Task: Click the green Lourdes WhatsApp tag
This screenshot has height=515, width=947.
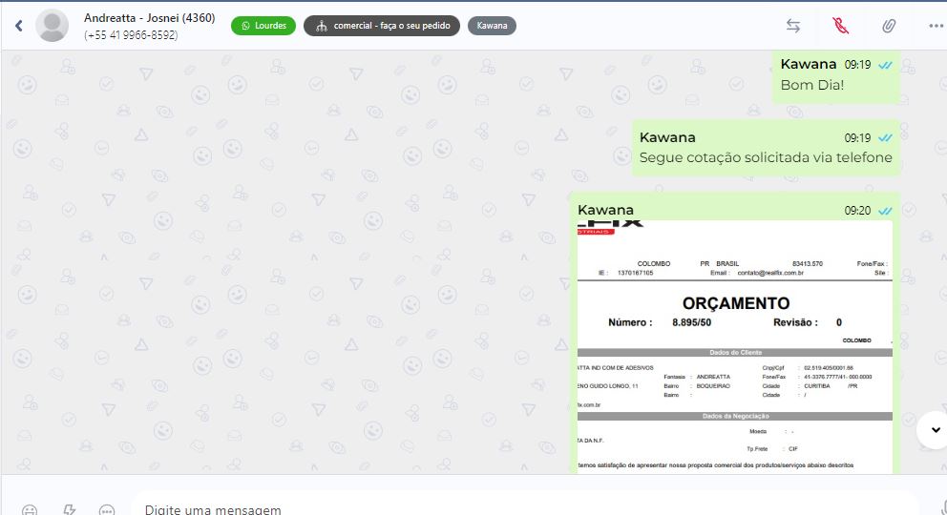Action: [x=263, y=26]
